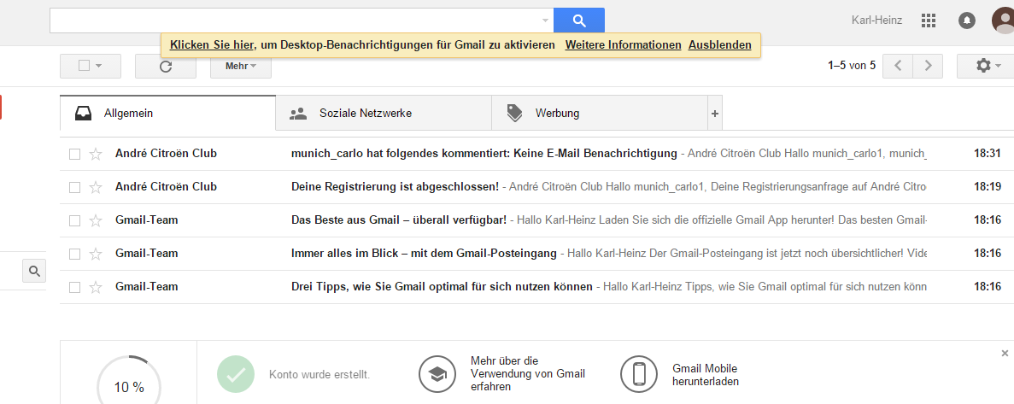Click the green checkmark icon
The height and width of the screenshot is (404, 1014).
pos(236,374)
